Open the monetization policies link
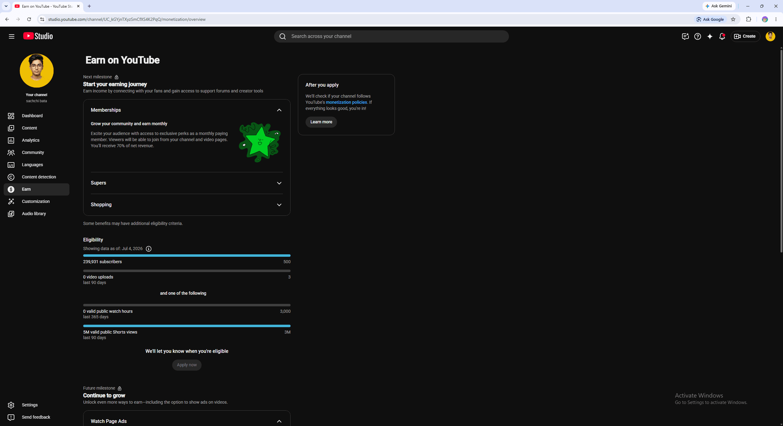 point(346,102)
